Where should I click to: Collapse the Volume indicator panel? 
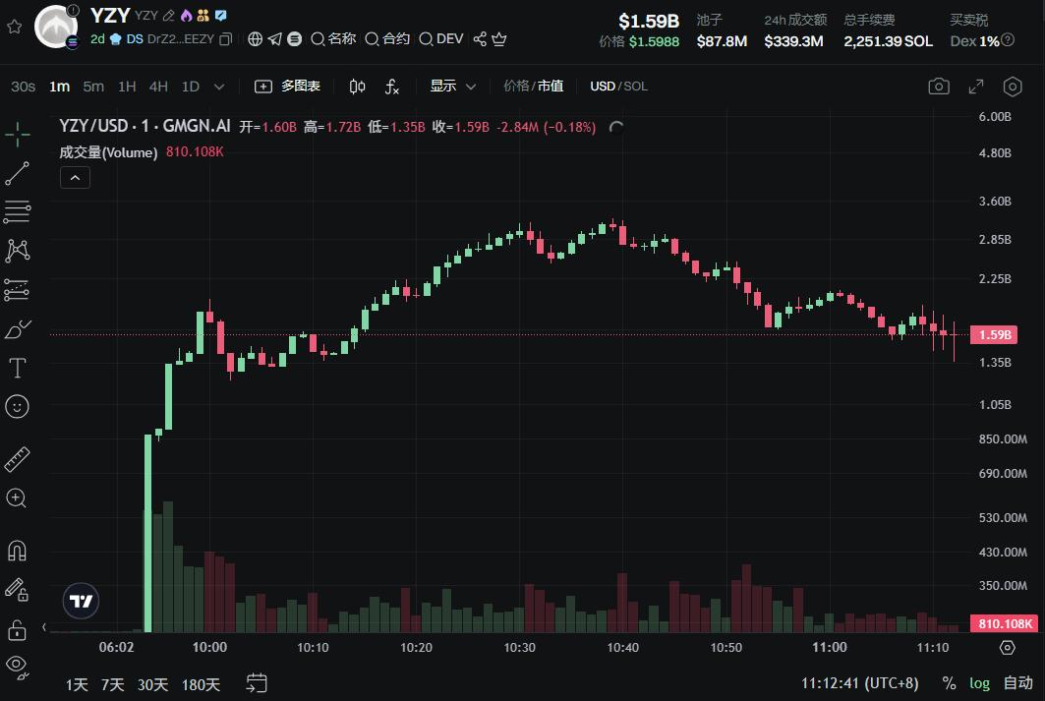click(74, 177)
